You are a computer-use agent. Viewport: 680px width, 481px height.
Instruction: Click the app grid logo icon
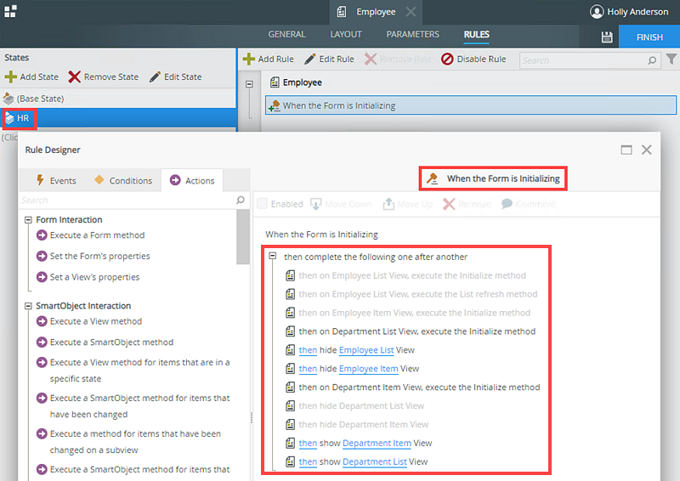coord(10,11)
